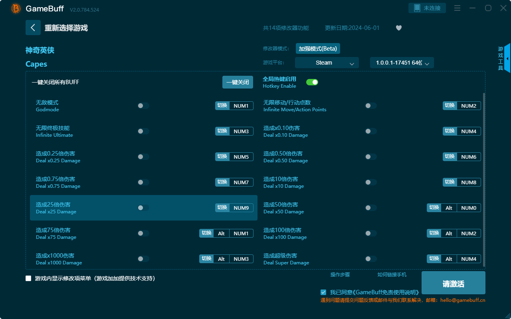
Task: Enable Deal x10 Damage toggle
Action: [371, 182]
